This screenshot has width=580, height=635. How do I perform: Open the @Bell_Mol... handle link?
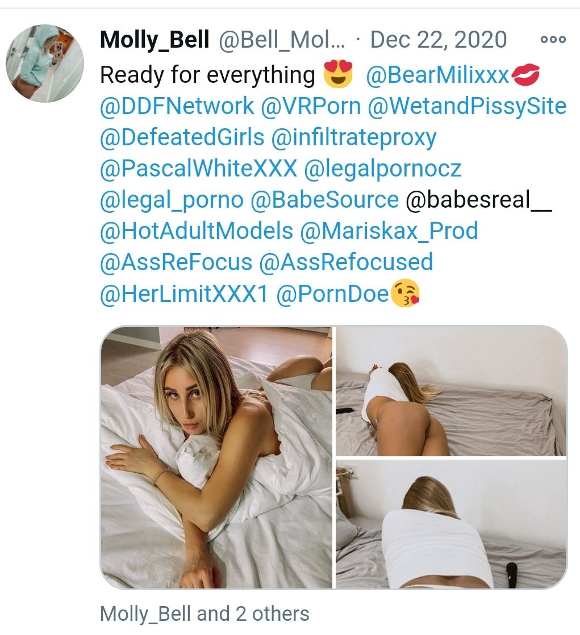click(x=282, y=40)
